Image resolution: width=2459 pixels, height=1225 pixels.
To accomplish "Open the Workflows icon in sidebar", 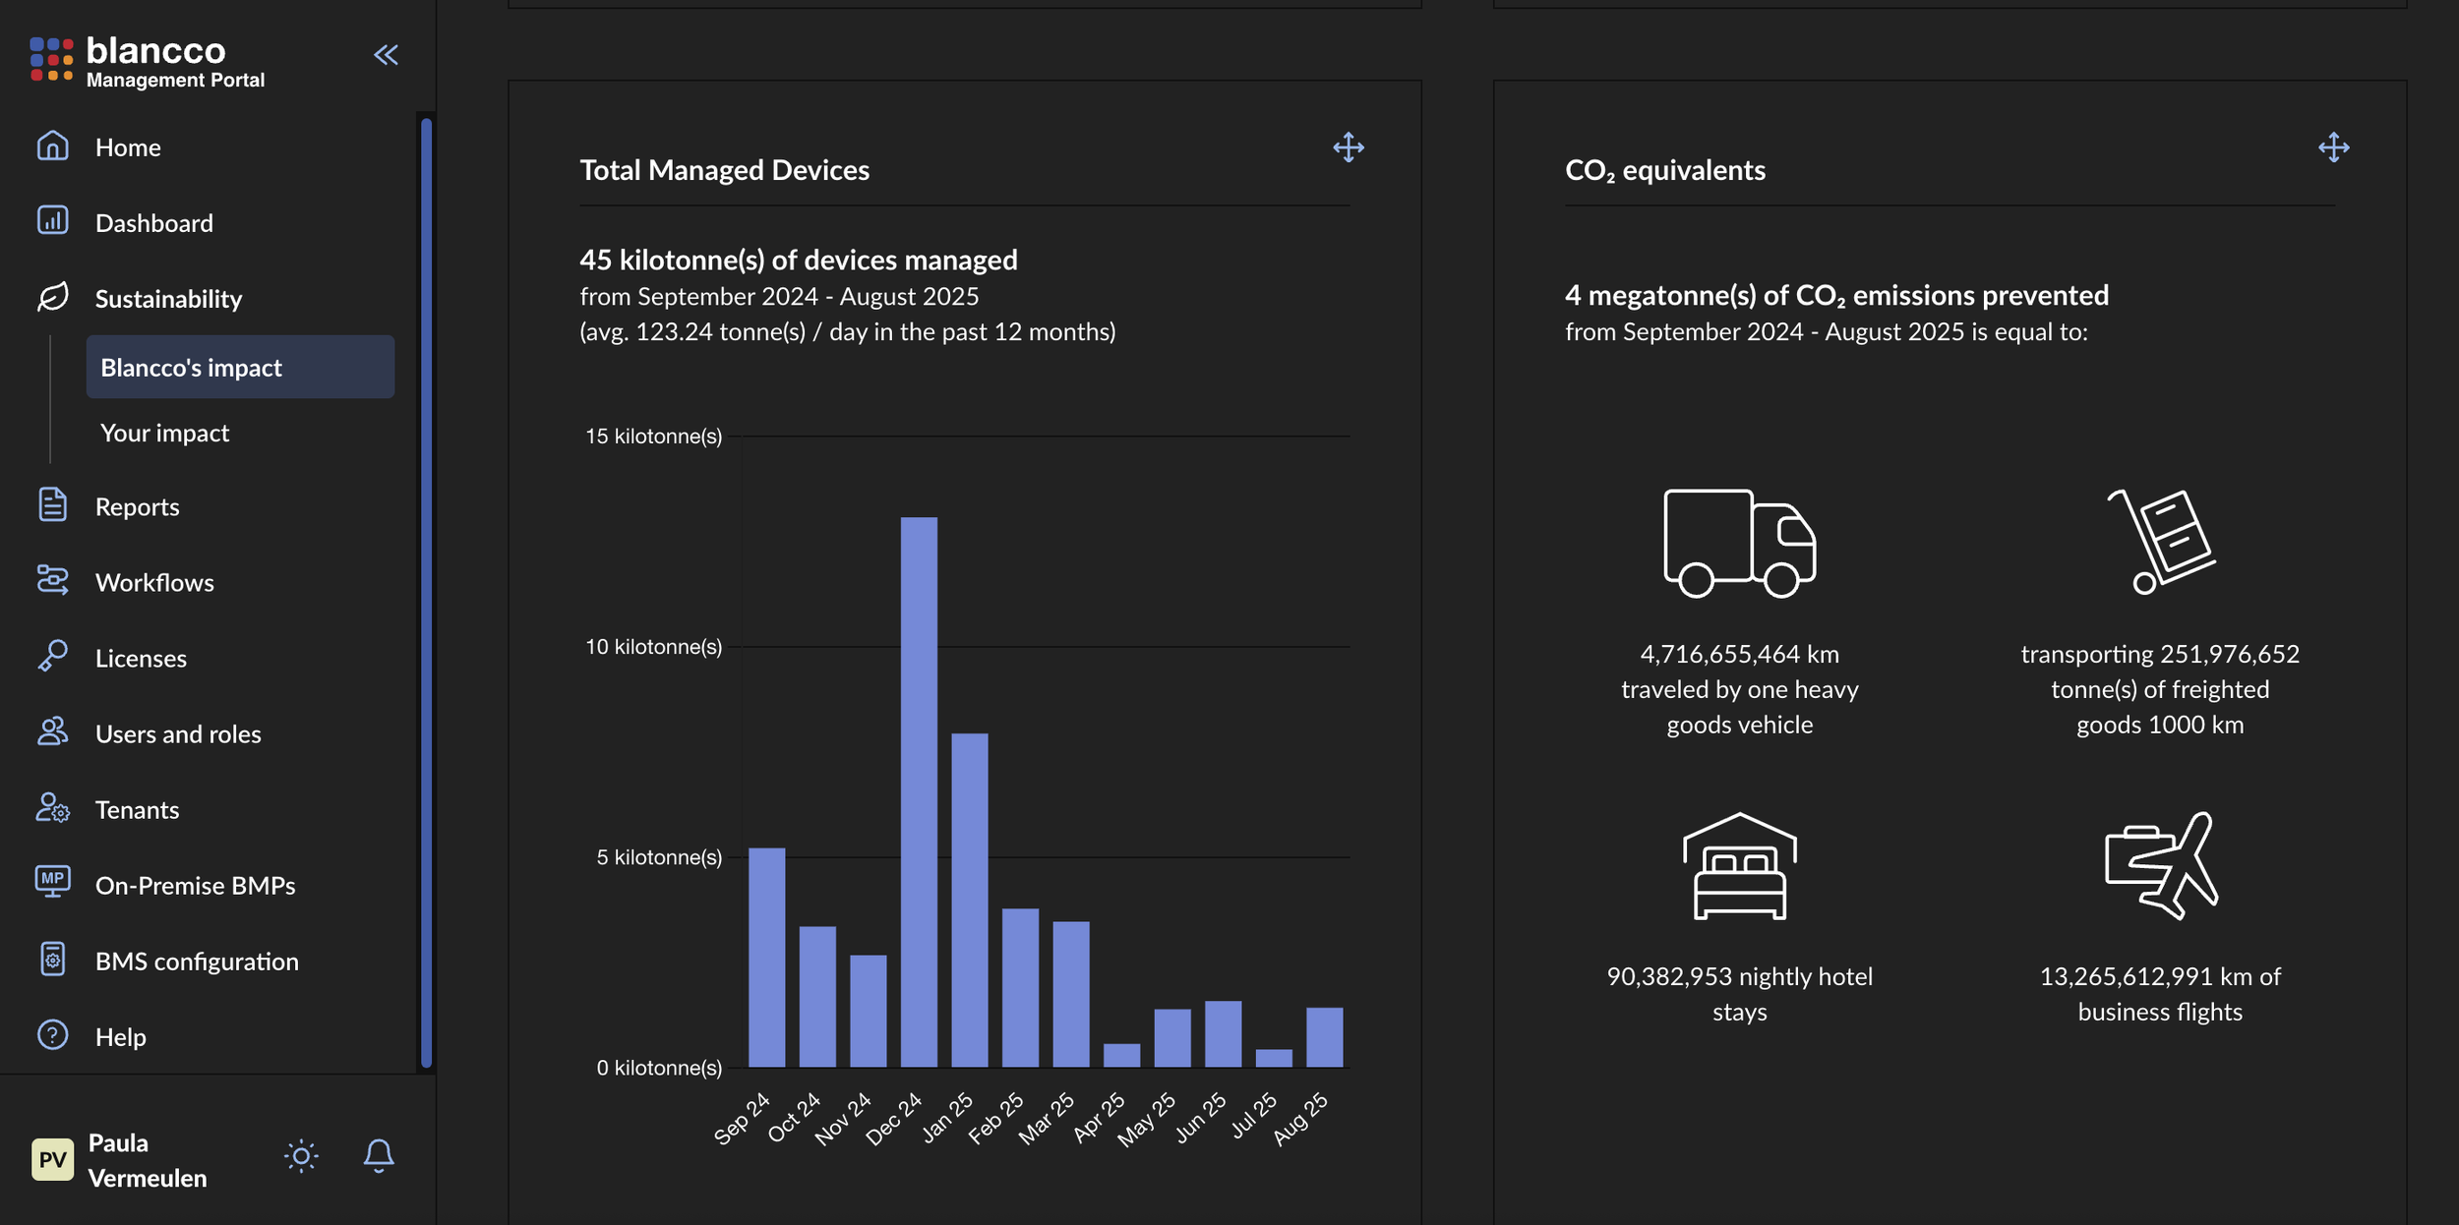I will [x=52, y=581].
